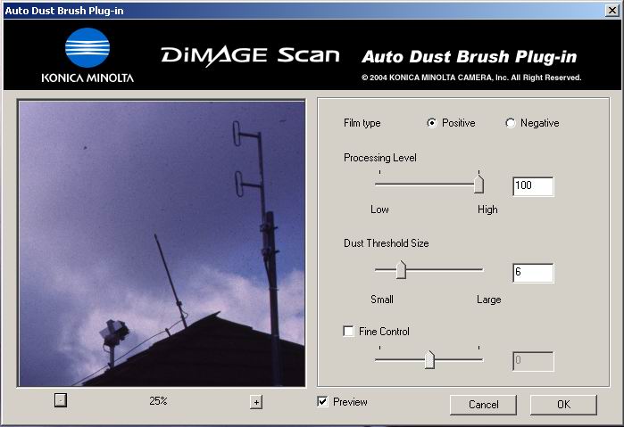Click the Dust Threshold Size value field

pos(533,273)
